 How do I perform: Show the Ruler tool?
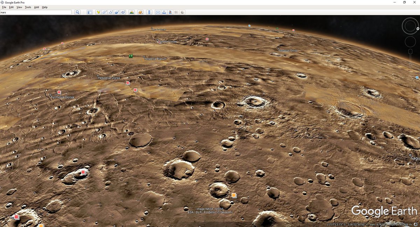149,12
